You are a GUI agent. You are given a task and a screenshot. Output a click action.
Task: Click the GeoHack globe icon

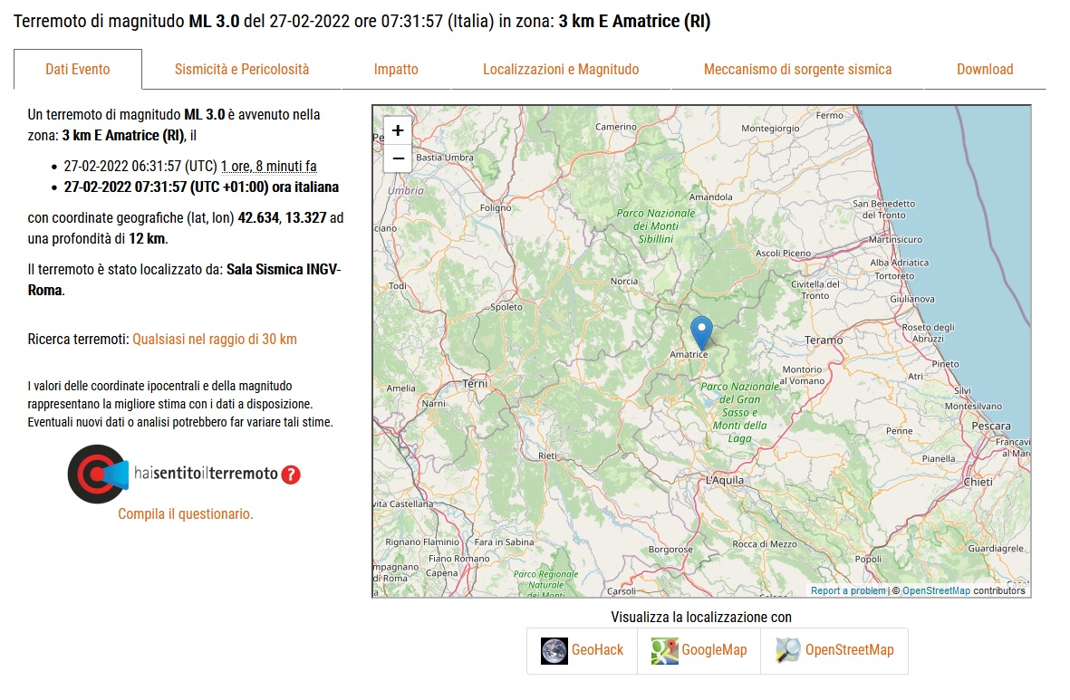pos(554,649)
